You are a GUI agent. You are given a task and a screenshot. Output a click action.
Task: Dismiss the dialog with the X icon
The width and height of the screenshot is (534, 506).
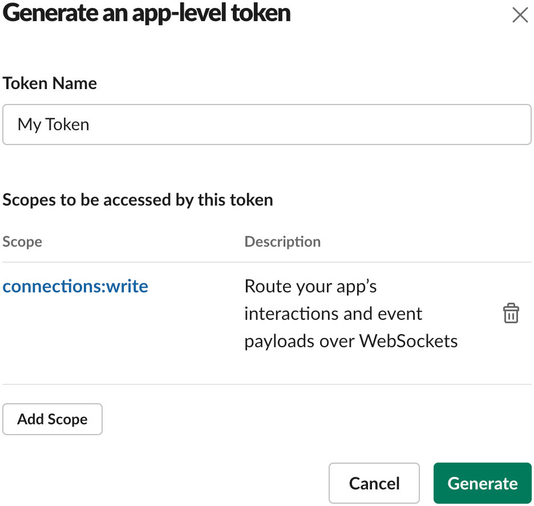(520, 15)
